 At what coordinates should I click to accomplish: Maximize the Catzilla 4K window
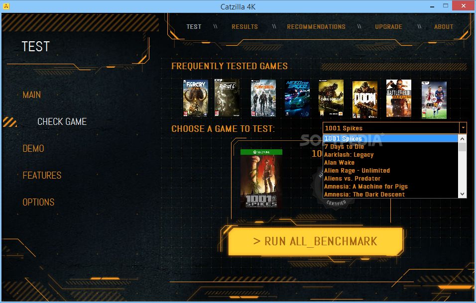tap(445, 6)
